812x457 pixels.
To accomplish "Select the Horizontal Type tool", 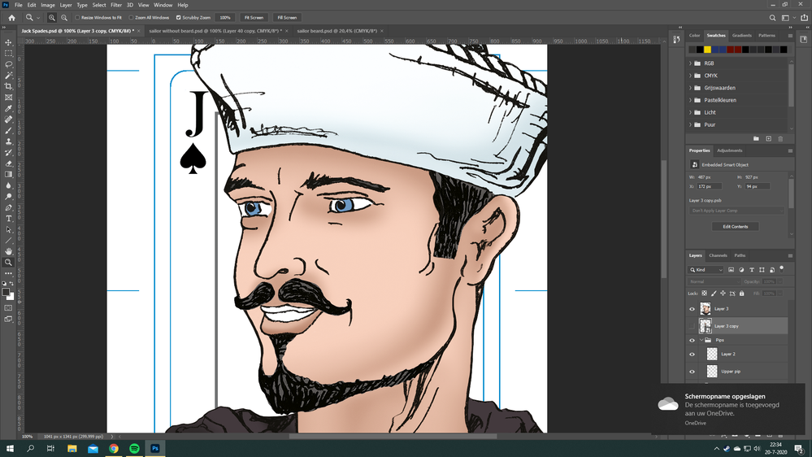I will pyautogui.click(x=9, y=219).
